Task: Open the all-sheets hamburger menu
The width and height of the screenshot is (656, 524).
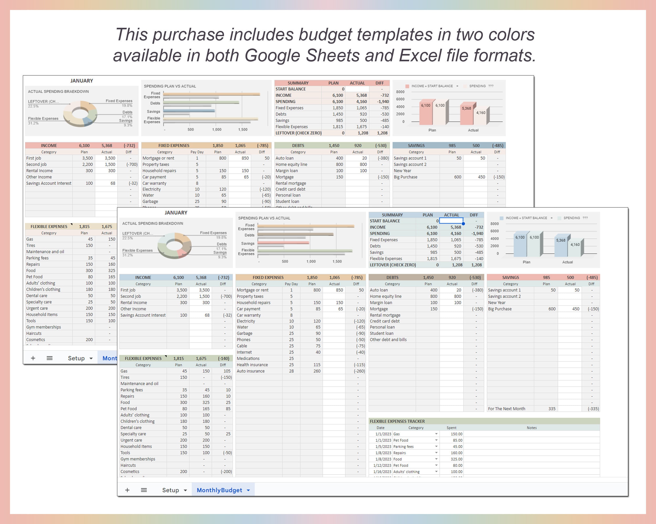Action: (144, 490)
